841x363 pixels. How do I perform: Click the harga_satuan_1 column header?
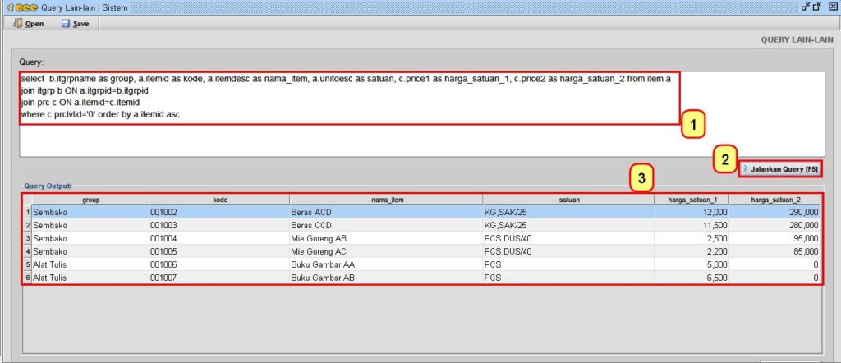pos(692,200)
